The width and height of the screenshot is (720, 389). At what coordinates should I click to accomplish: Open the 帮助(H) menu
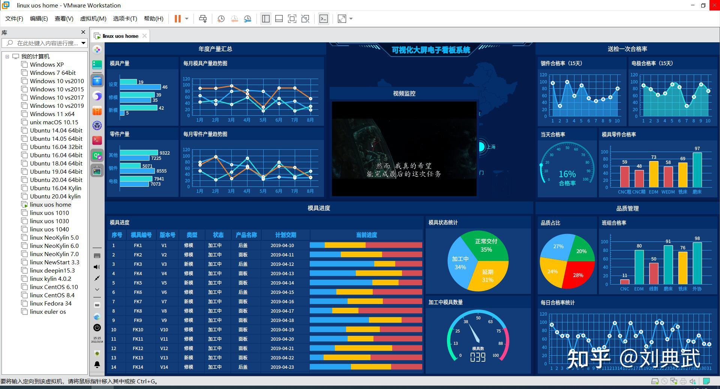pyautogui.click(x=154, y=19)
